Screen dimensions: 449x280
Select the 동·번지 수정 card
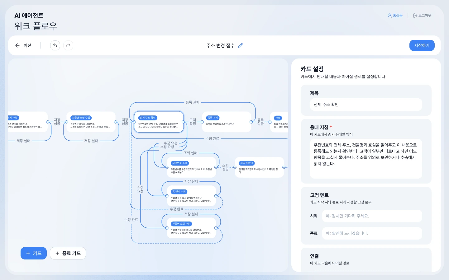(191, 196)
